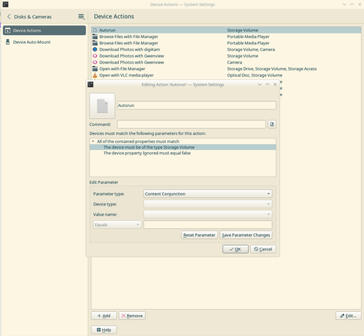Screen dimensions: 364x336
Task: Click the Device Actions sidebar icon
Action: [x=8, y=31]
